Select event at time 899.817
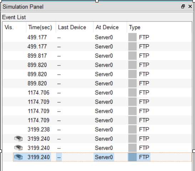This screenshot has height=171, width=195. click(x=97, y=56)
